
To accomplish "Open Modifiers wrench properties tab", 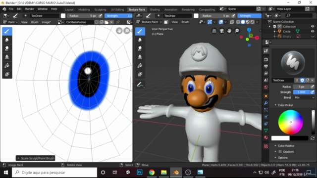I will point(266,103).
